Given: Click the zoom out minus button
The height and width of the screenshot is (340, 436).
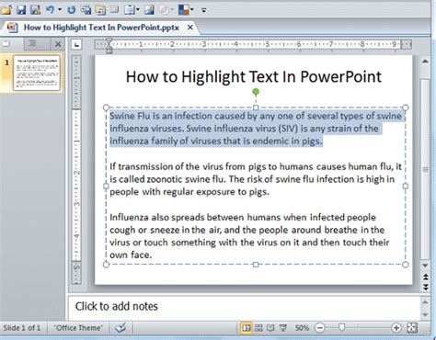Looking at the screenshot, I should [x=319, y=328].
